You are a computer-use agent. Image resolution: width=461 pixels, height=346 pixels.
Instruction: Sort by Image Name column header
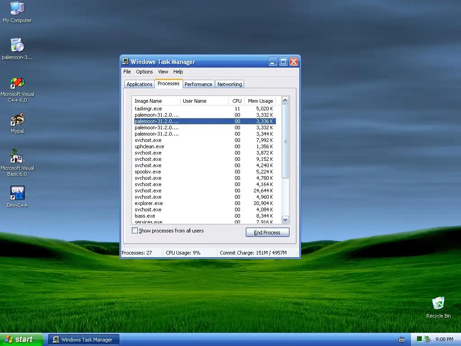[x=156, y=101]
